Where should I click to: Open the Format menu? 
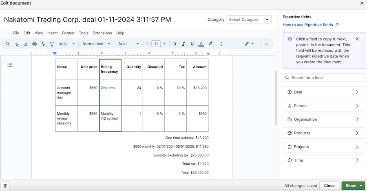tap(69, 33)
